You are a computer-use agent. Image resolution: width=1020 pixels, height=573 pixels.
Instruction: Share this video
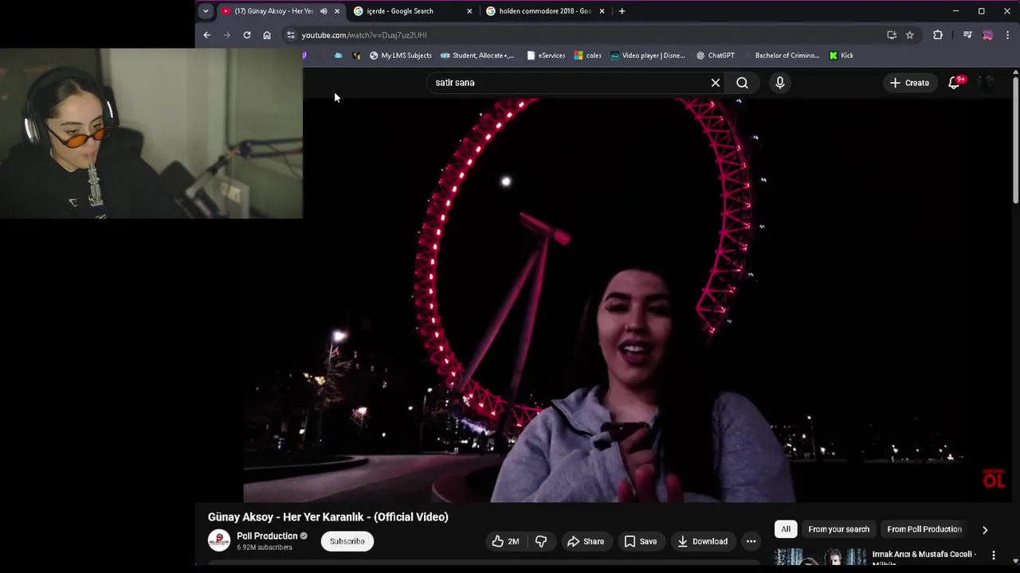pyautogui.click(x=585, y=541)
